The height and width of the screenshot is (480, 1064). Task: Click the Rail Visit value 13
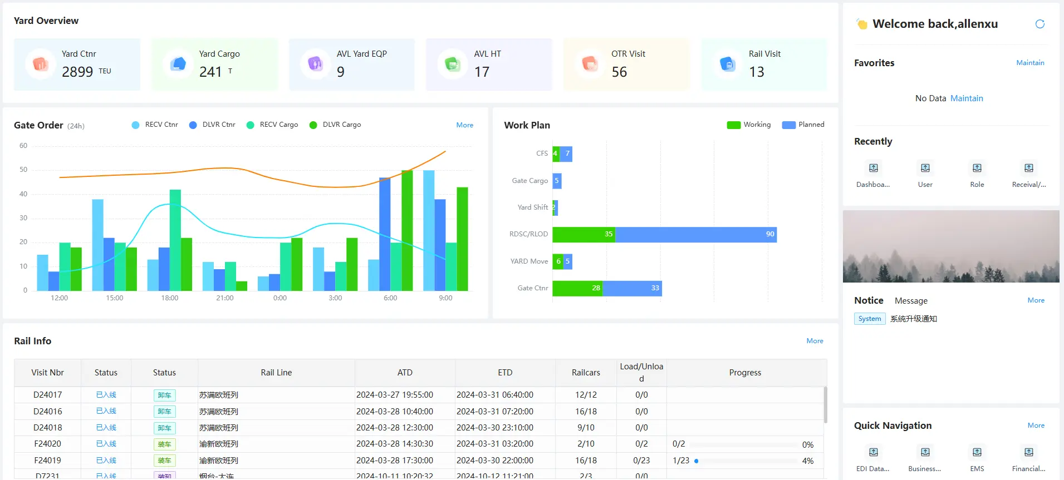[x=757, y=72]
